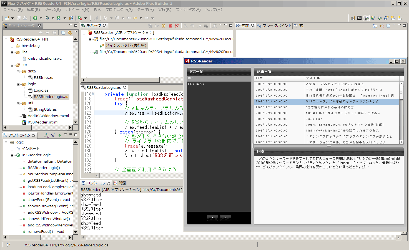Click the Sort alphabetically icon in Outline
409x250 pixels.
click(46, 135)
